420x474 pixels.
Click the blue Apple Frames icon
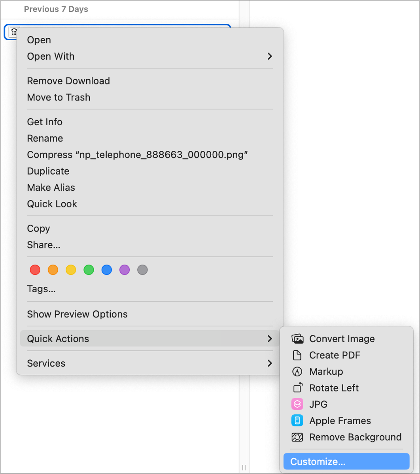pos(297,421)
